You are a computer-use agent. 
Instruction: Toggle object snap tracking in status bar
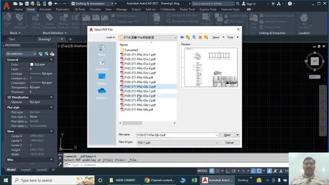[253, 171]
